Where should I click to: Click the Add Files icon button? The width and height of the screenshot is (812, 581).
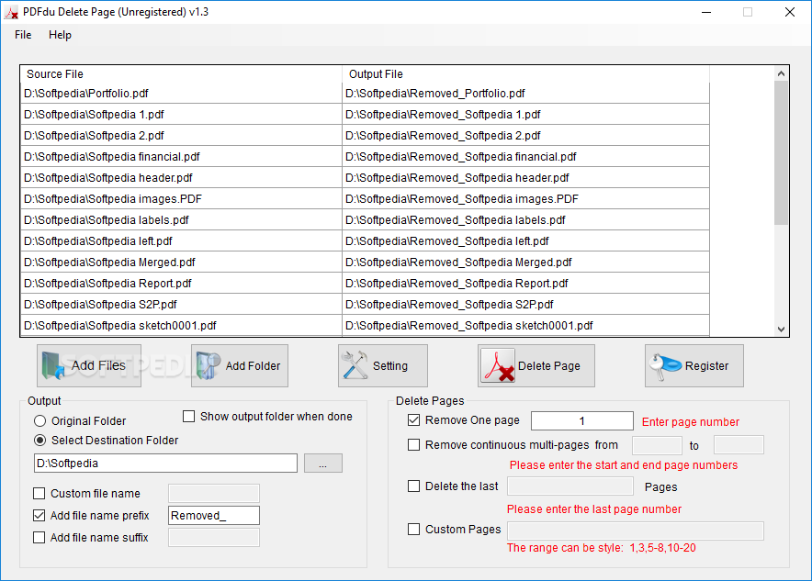coord(88,366)
